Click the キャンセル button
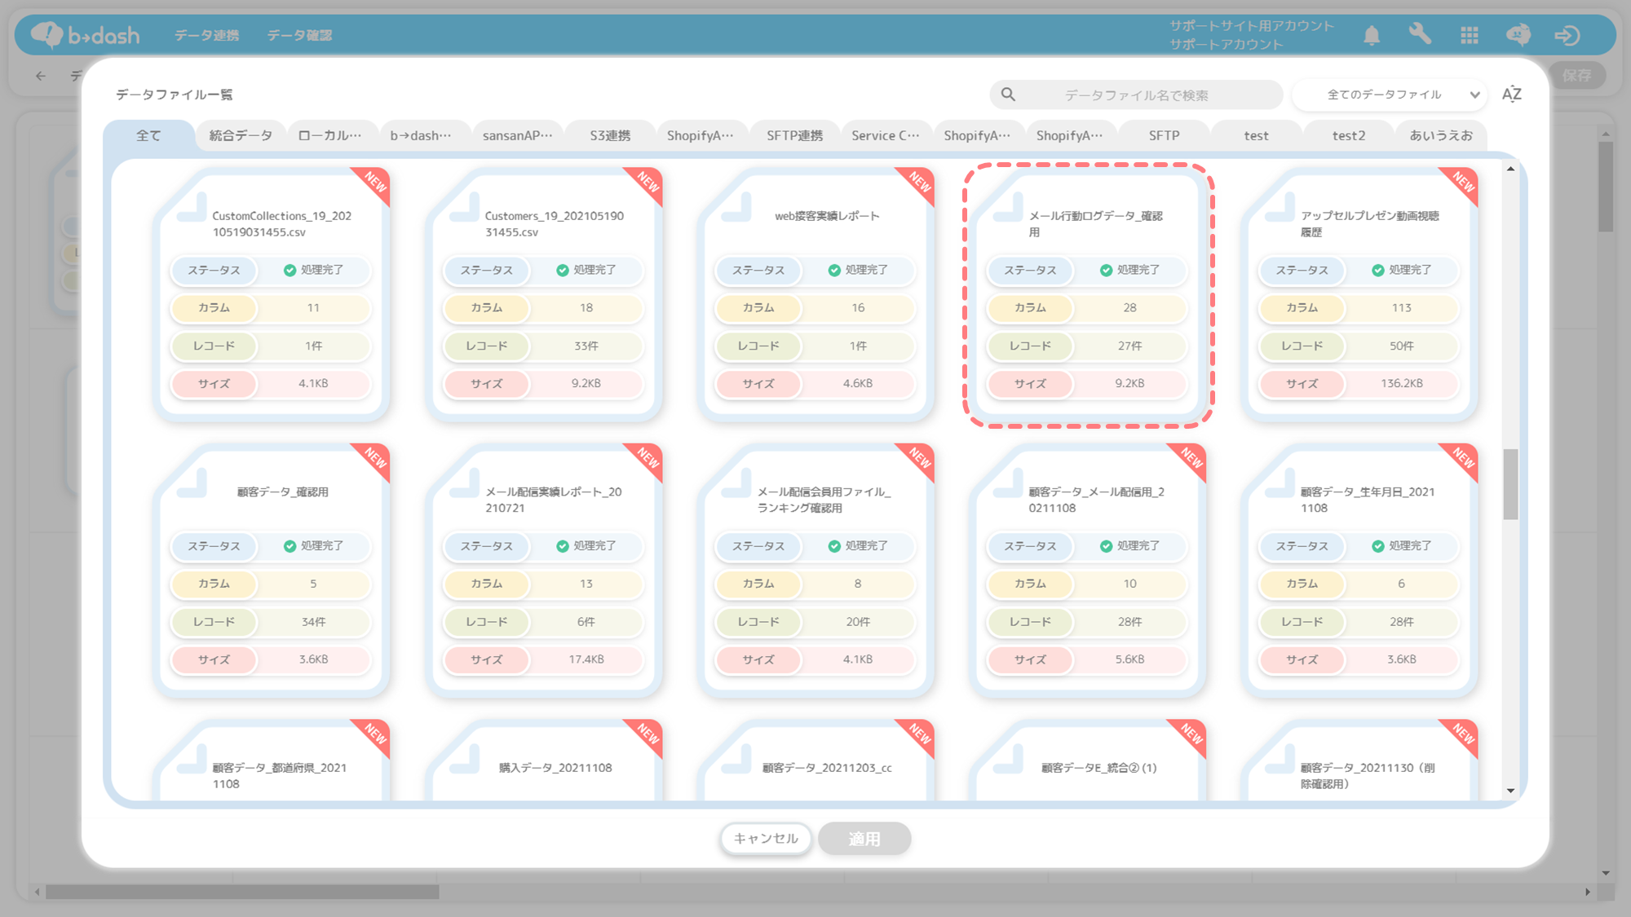The image size is (1631, 917). pos(766,838)
